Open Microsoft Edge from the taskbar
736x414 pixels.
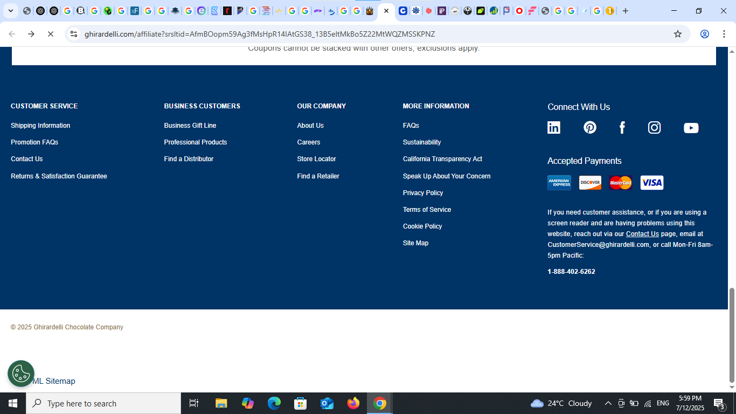tap(274, 403)
